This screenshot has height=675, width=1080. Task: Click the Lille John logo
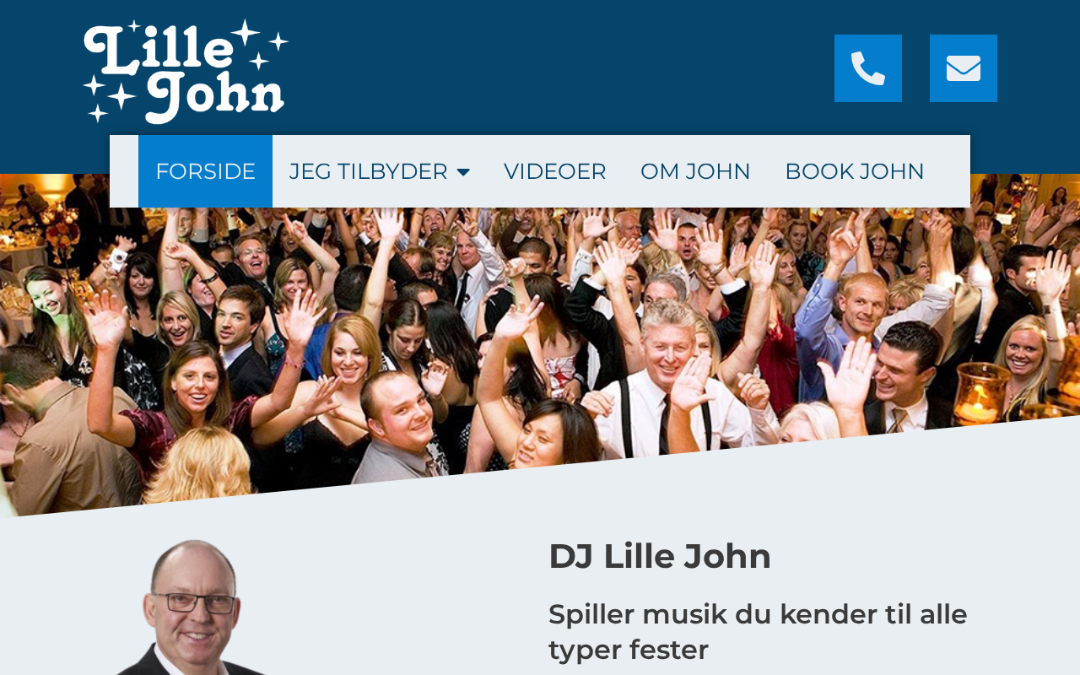click(186, 72)
